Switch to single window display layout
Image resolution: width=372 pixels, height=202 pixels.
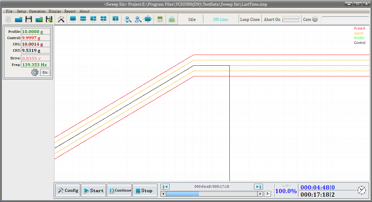coord(73,19)
